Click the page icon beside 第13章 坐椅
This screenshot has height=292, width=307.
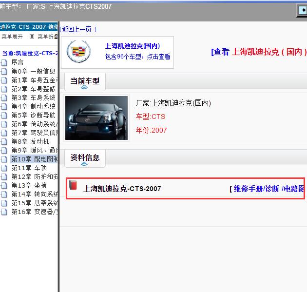click(4, 185)
